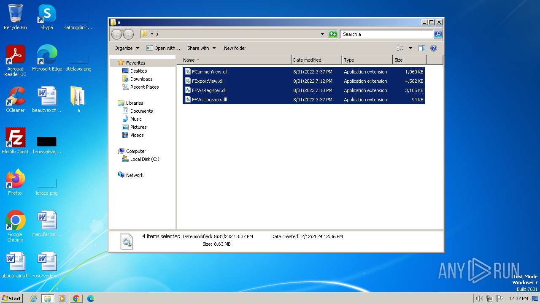Open Recent Places in navigation pane
The width and height of the screenshot is (540, 304).
click(144, 87)
